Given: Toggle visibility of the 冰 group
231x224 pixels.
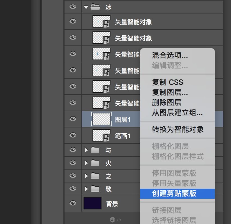Looking at the screenshot, I should pyautogui.click(x=73, y=7).
